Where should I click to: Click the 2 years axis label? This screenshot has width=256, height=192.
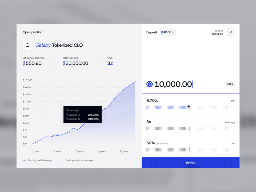pyautogui.click(x=57, y=151)
